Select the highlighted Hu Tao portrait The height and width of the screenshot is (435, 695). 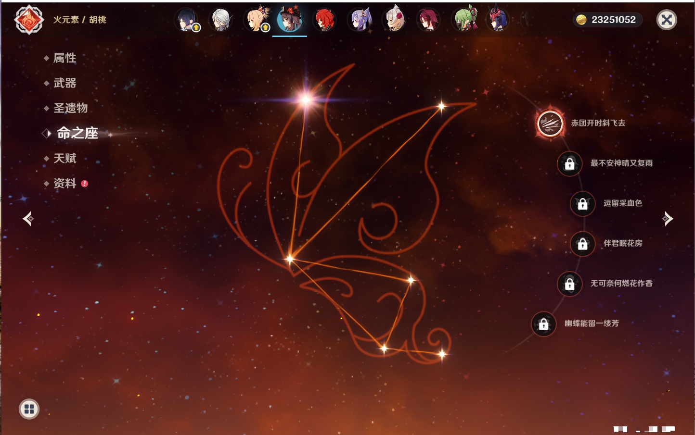290,20
